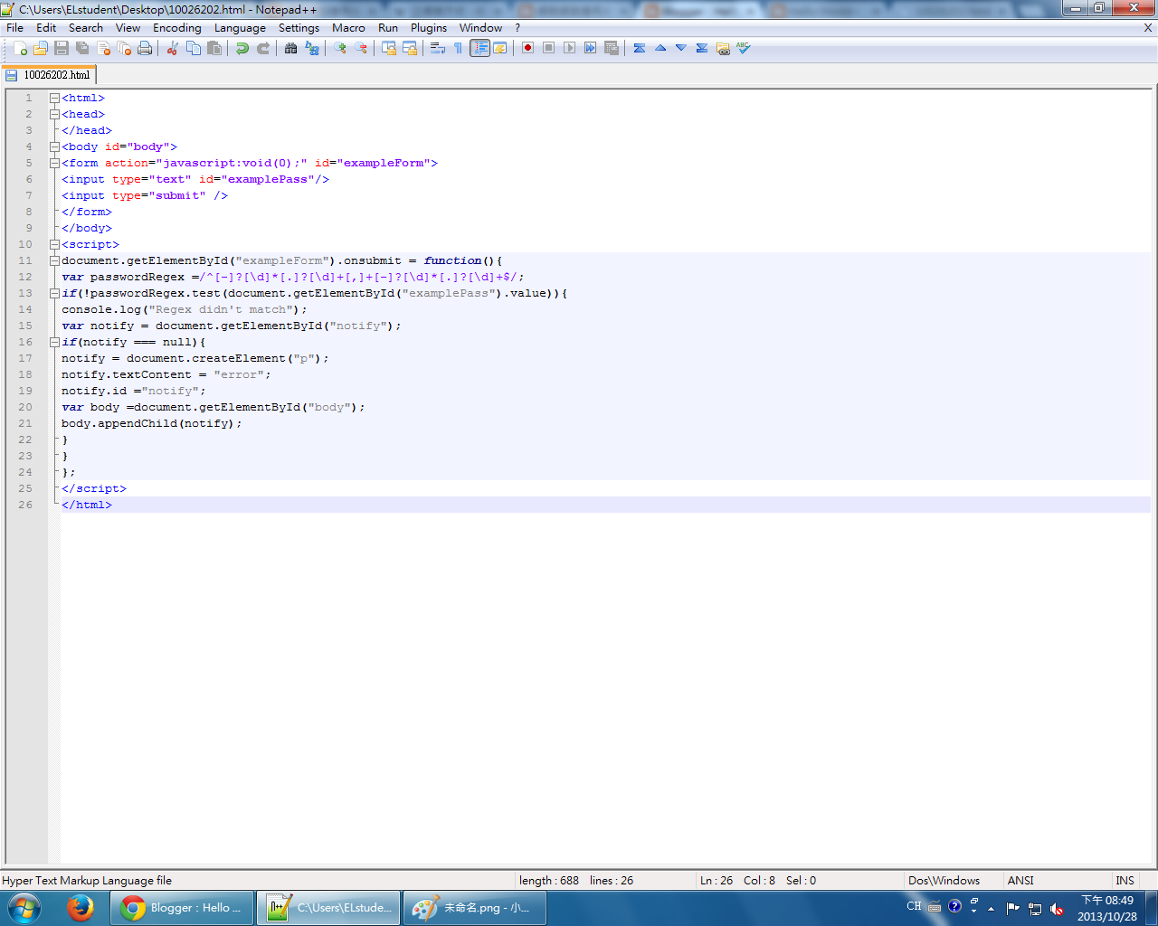Click the blue down-triangle plugin toolbar icon

coord(680,48)
